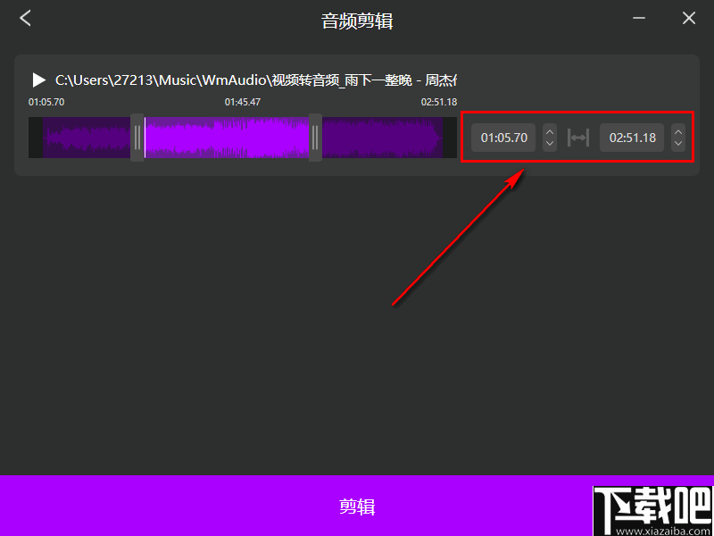The width and height of the screenshot is (714, 536).
Task: Click the 音频剪辑 title at the top
Action: pyautogui.click(x=356, y=20)
